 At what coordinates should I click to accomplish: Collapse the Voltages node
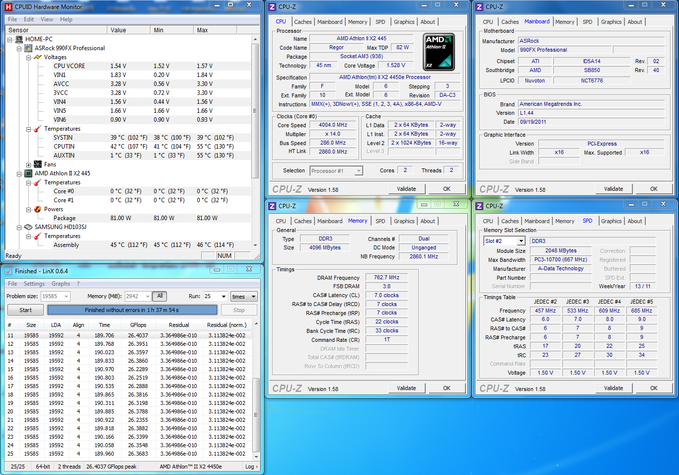point(29,57)
